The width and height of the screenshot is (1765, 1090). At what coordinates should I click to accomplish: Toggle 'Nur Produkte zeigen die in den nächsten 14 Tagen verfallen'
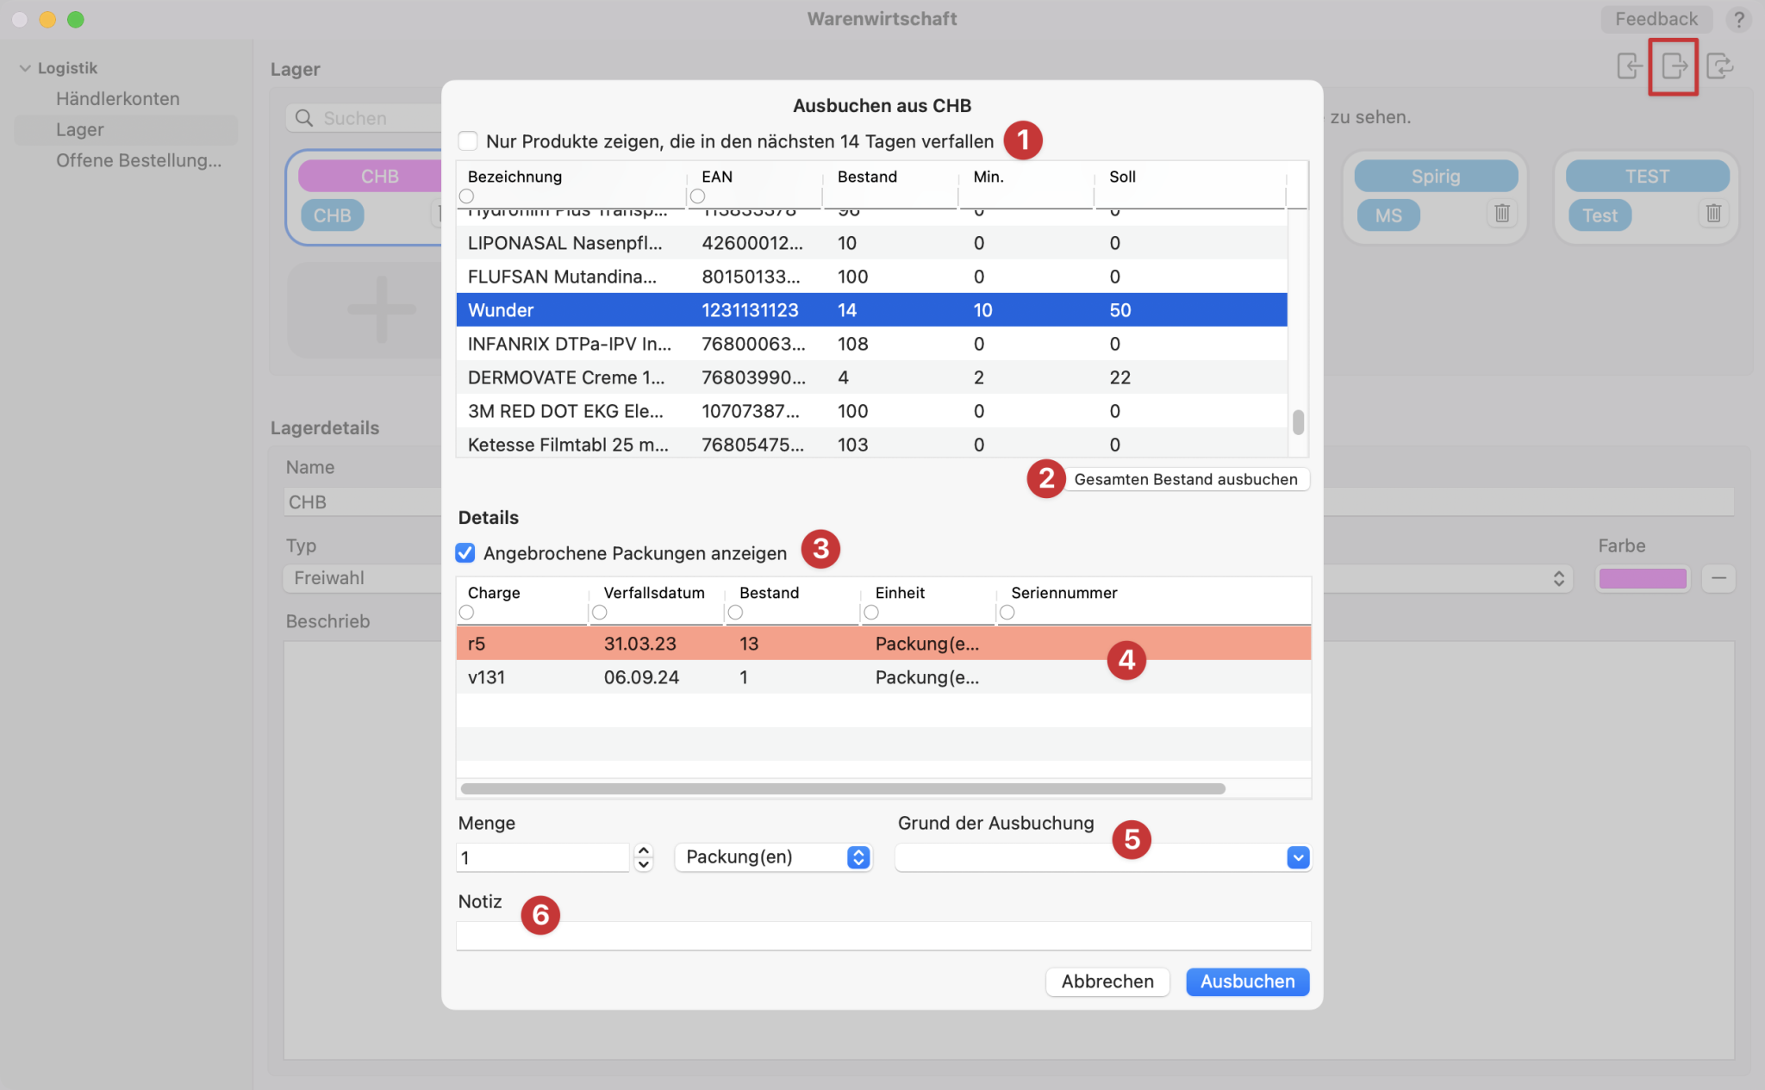coord(468,140)
